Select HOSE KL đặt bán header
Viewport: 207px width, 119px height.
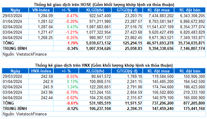pos(190,10)
